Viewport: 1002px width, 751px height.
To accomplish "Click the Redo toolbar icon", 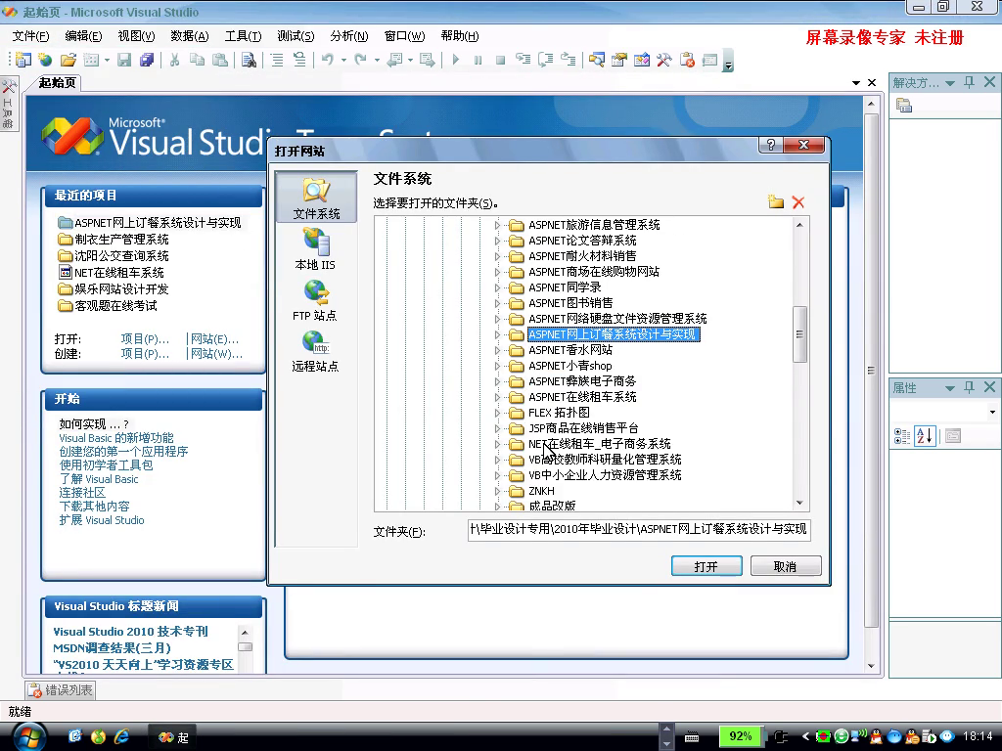I will pos(361,60).
